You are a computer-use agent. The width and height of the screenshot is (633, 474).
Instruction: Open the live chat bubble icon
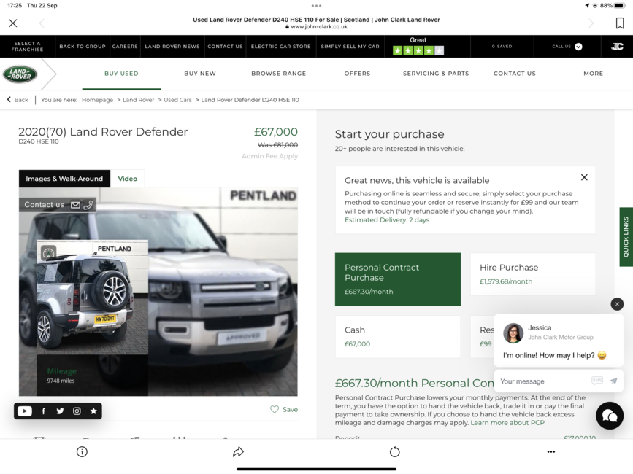pos(610,416)
